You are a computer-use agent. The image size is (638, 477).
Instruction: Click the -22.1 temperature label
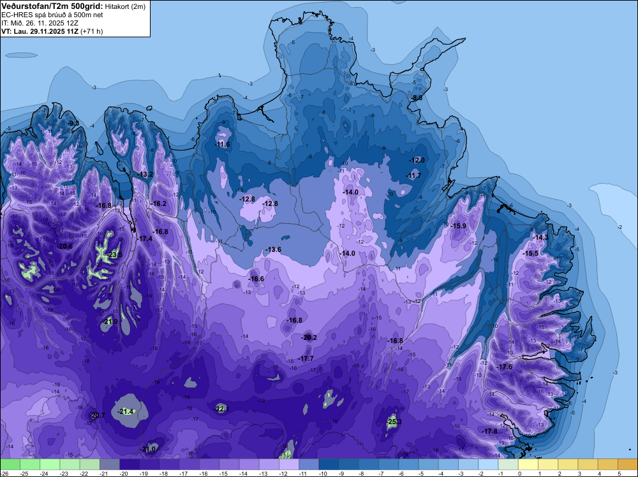[221, 409]
